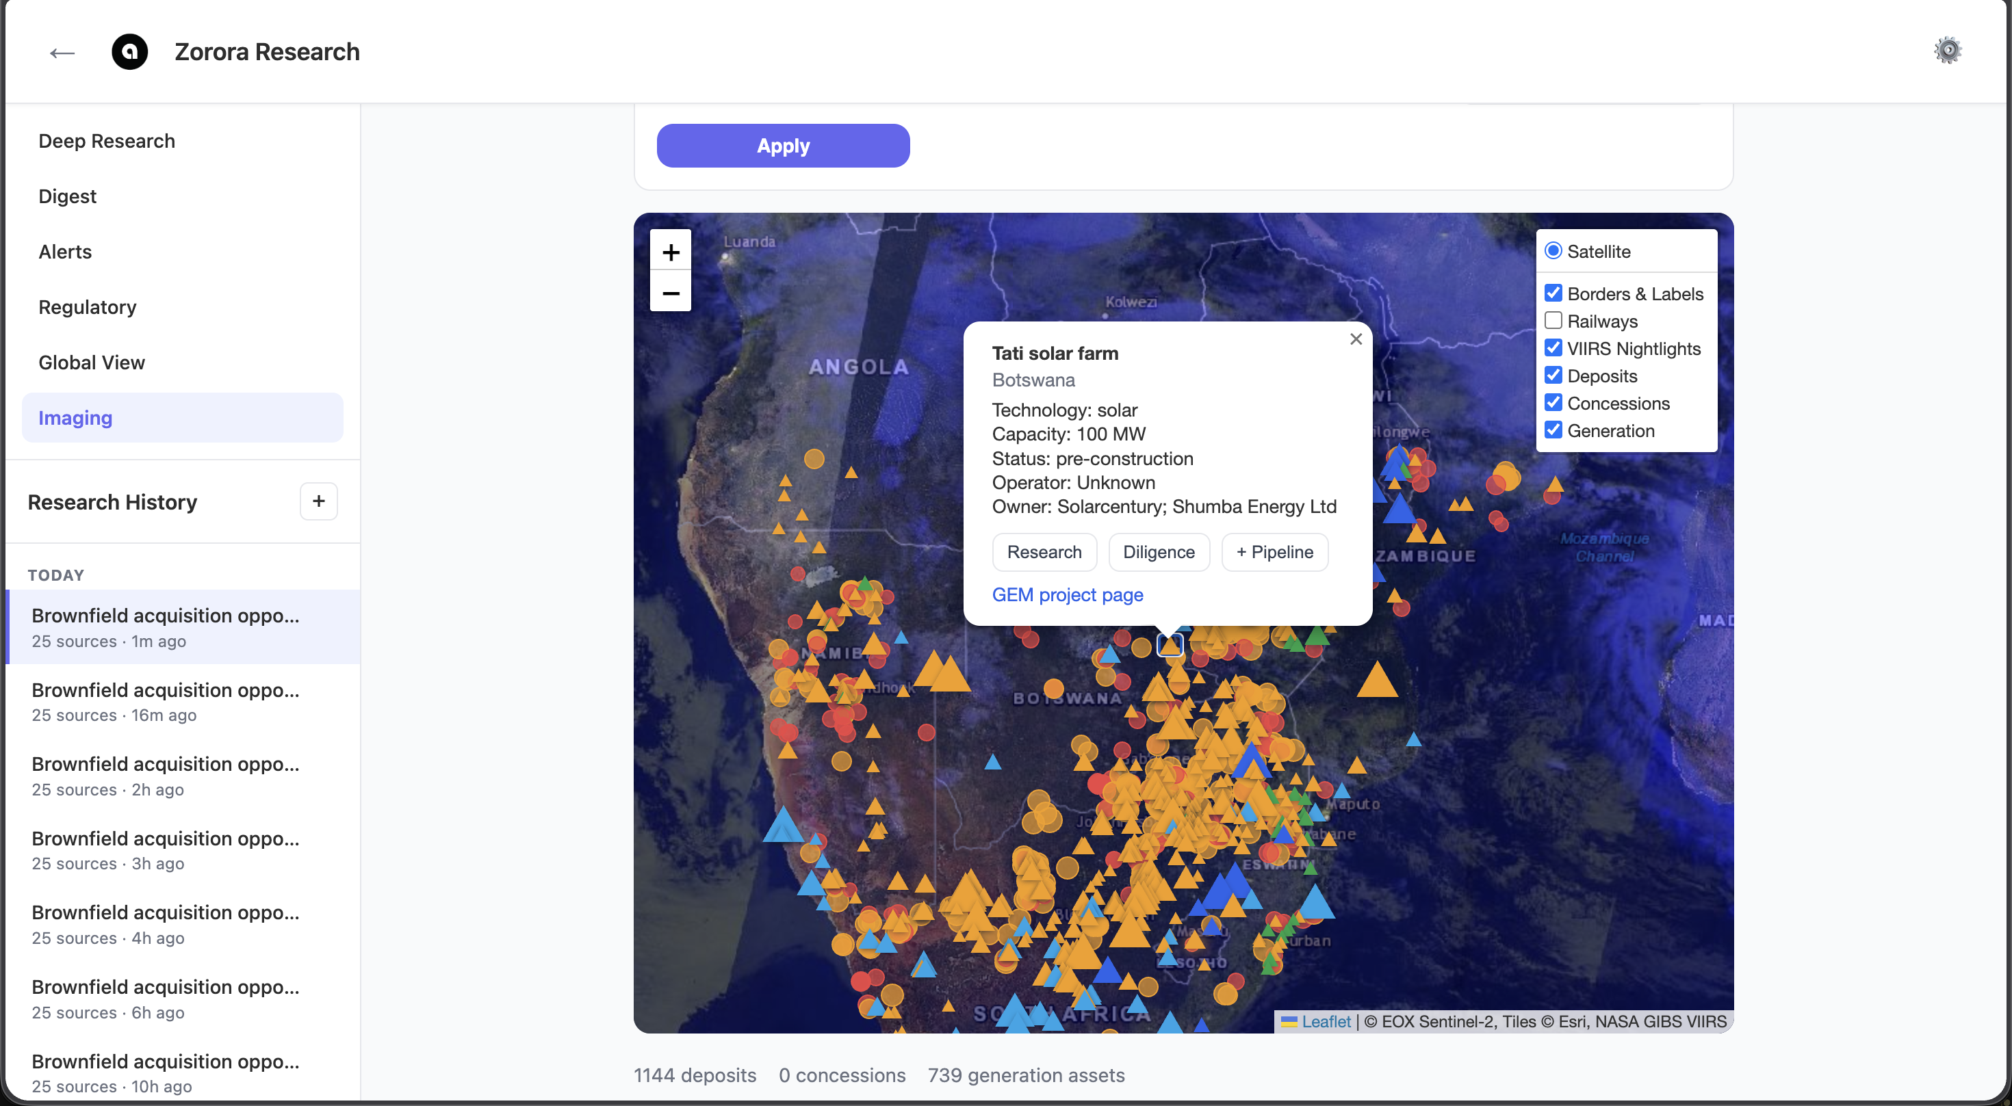This screenshot has width=2012, height=1106.
Task: Open the GEM project page link
Action: (x=1067, y=594)
